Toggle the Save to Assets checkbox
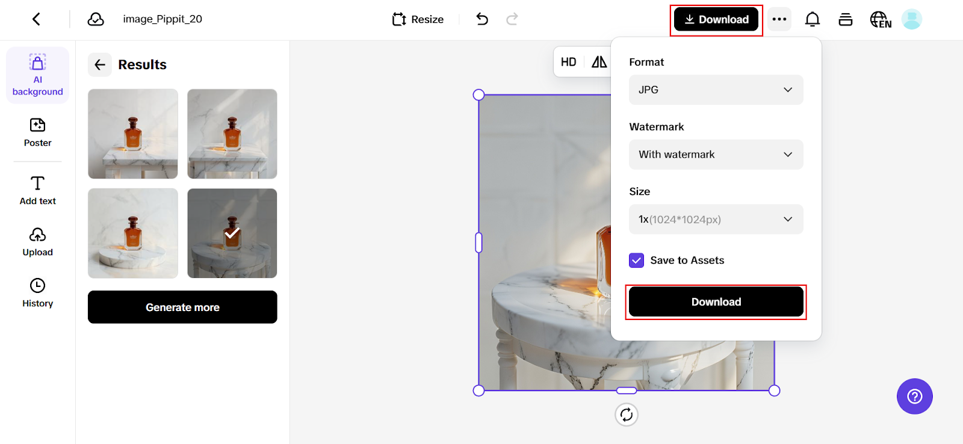Viewport: 963px width, 444px height. tap(636, 261)
